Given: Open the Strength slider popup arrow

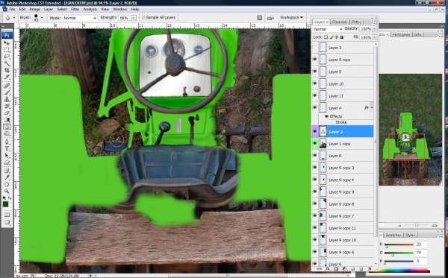Looking at the screenshot, I should pos(134,18).
